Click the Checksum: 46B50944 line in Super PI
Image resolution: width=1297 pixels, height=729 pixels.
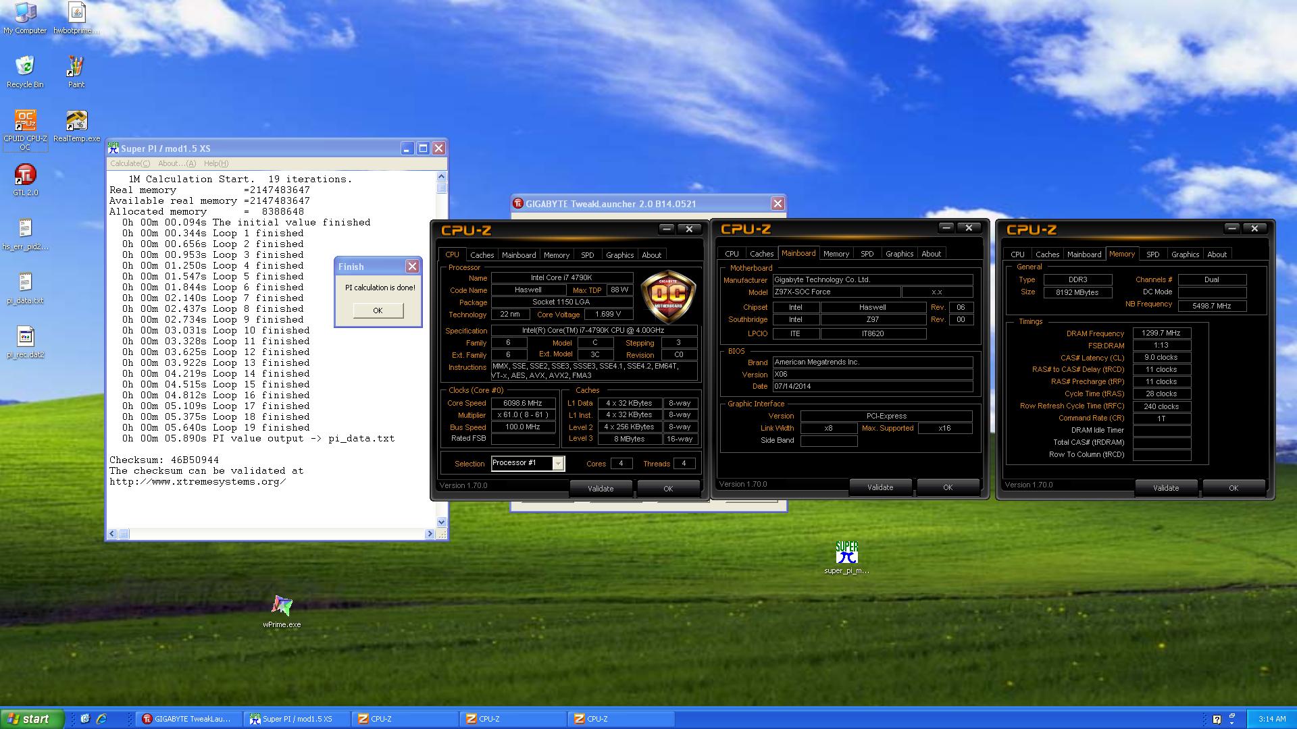pyautogui.click(x=164, y=460)
